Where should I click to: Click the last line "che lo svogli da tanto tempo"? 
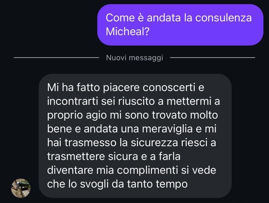117,184
